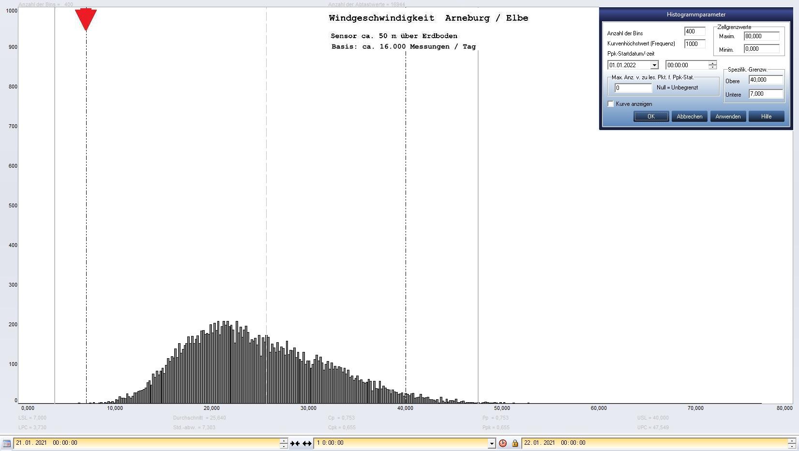Click the end date 22.01.2021 spinner

(x=792, y=443)
